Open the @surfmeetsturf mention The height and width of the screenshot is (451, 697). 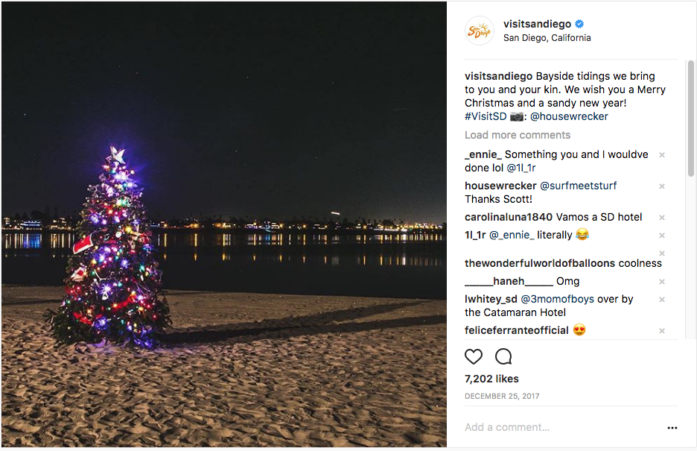578,186
